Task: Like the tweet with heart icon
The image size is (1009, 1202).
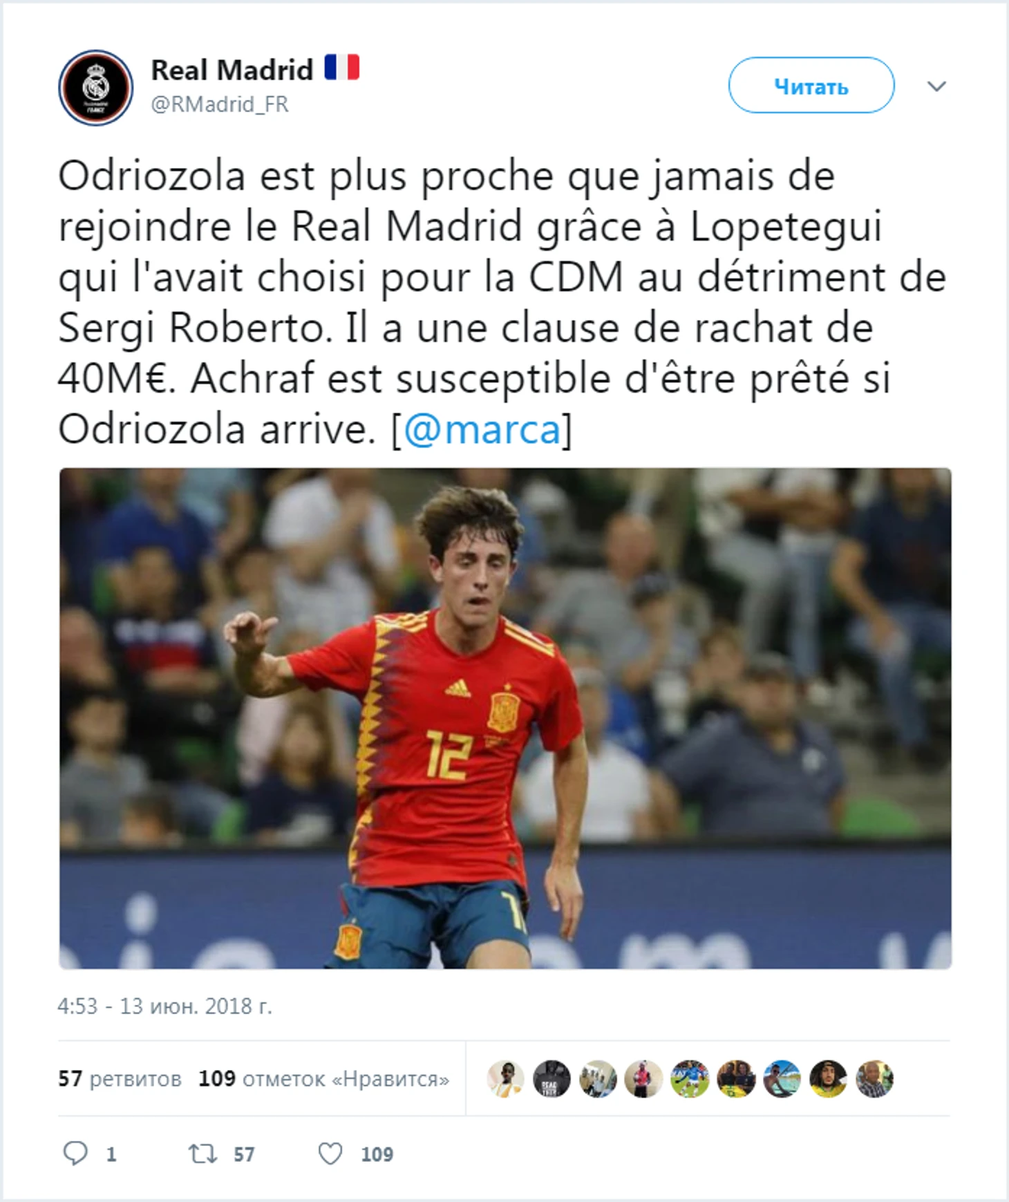Action: pyautogui.click(x=330, y=1154)
